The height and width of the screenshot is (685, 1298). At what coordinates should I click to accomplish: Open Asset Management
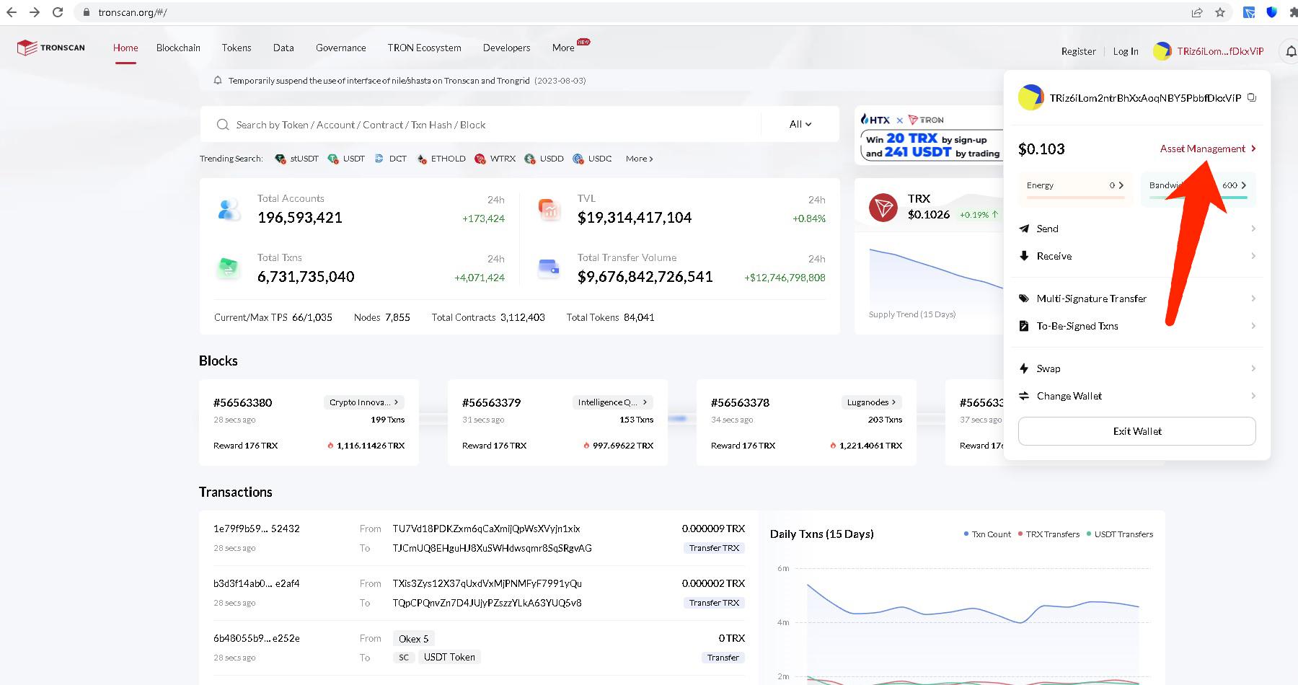tap(1208, 149)
